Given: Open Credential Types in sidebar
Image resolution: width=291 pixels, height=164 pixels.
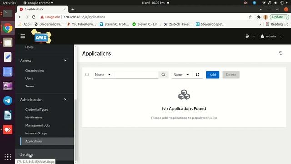Looking at the screenshot, I should click(37, 109).
